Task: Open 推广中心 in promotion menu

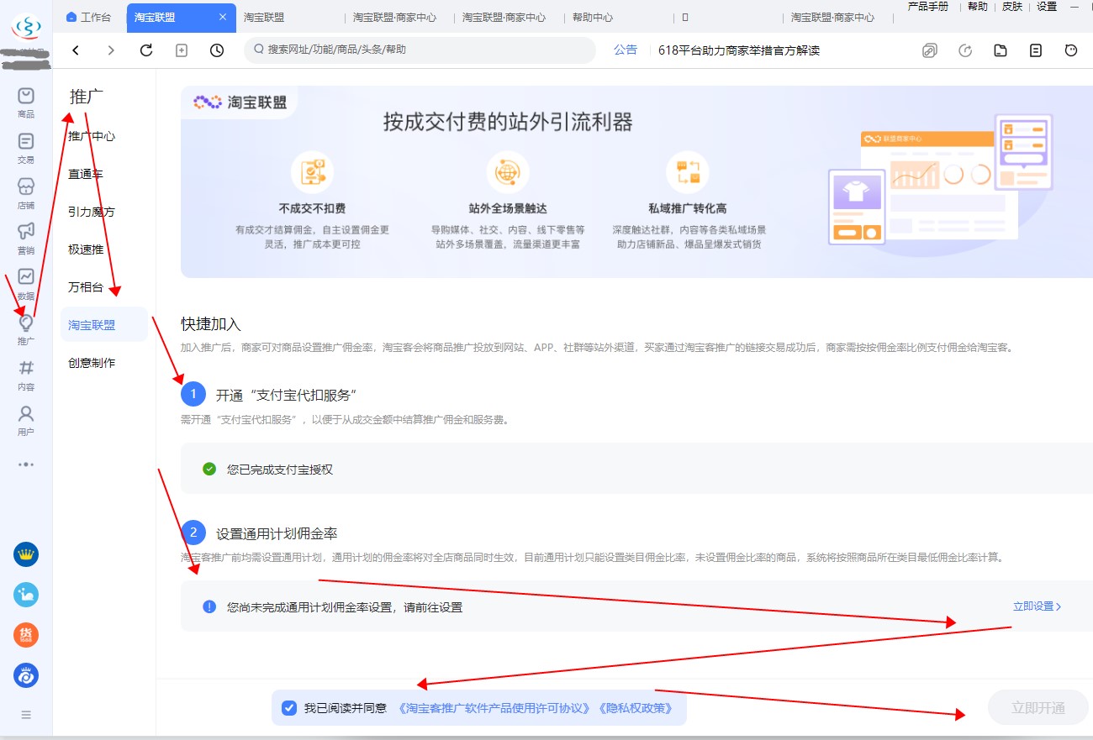Action: (x=92, y=136)
